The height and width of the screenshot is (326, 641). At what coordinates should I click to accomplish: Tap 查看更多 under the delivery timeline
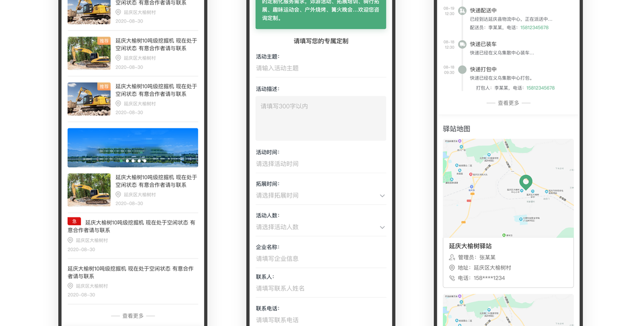pyautogui.click(x=508, y=103)
